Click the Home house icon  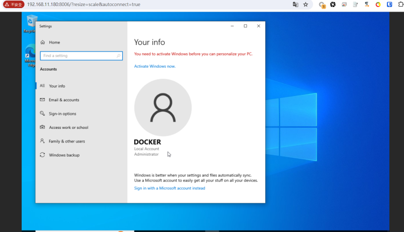[x=42, y=42]
